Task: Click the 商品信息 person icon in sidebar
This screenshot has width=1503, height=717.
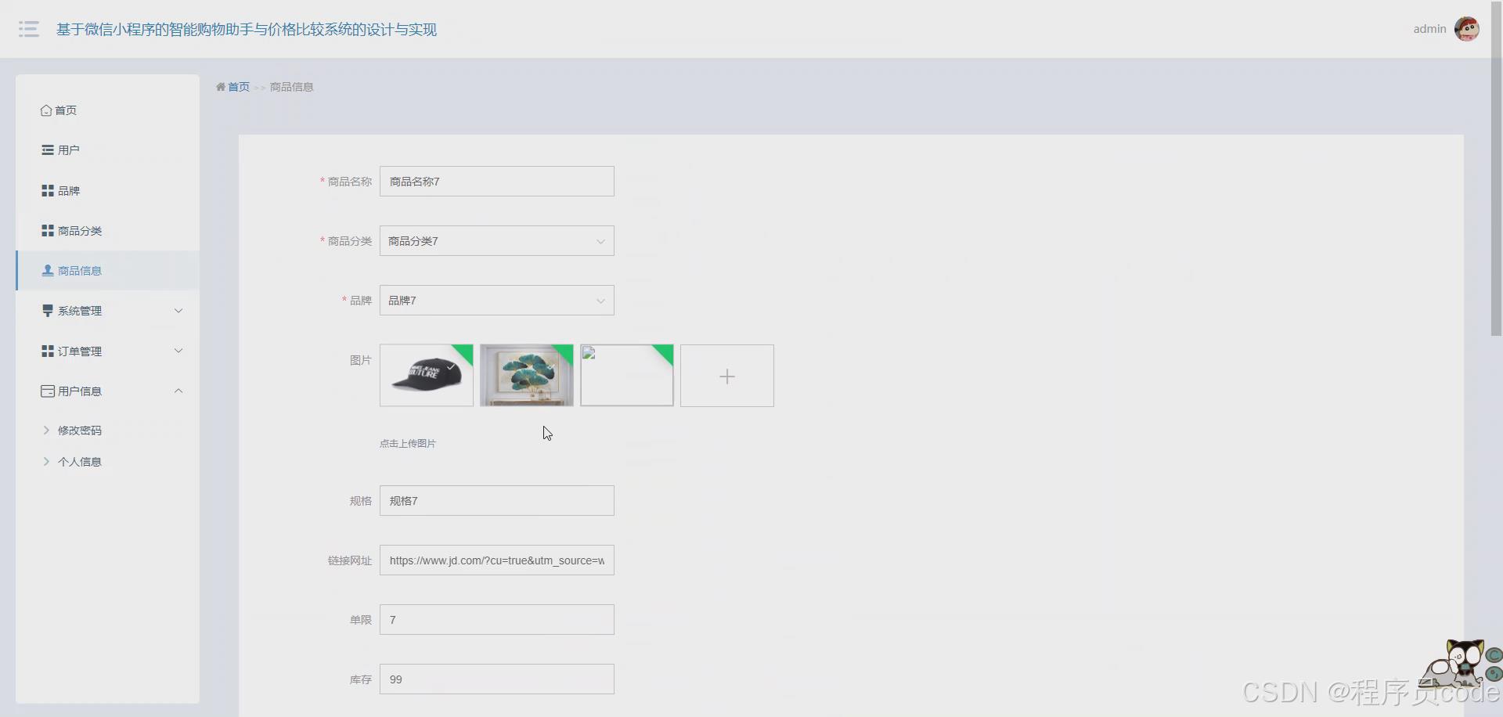Action: tap(48, 271)
